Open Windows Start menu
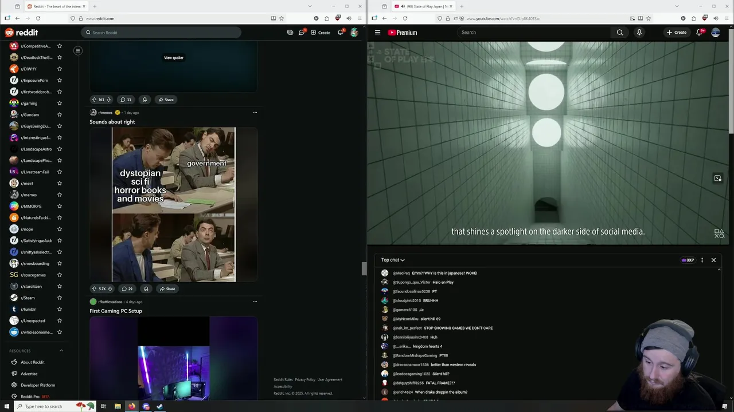Image resolution: width=734 pixels, height=412 pixels. [6, 406]
